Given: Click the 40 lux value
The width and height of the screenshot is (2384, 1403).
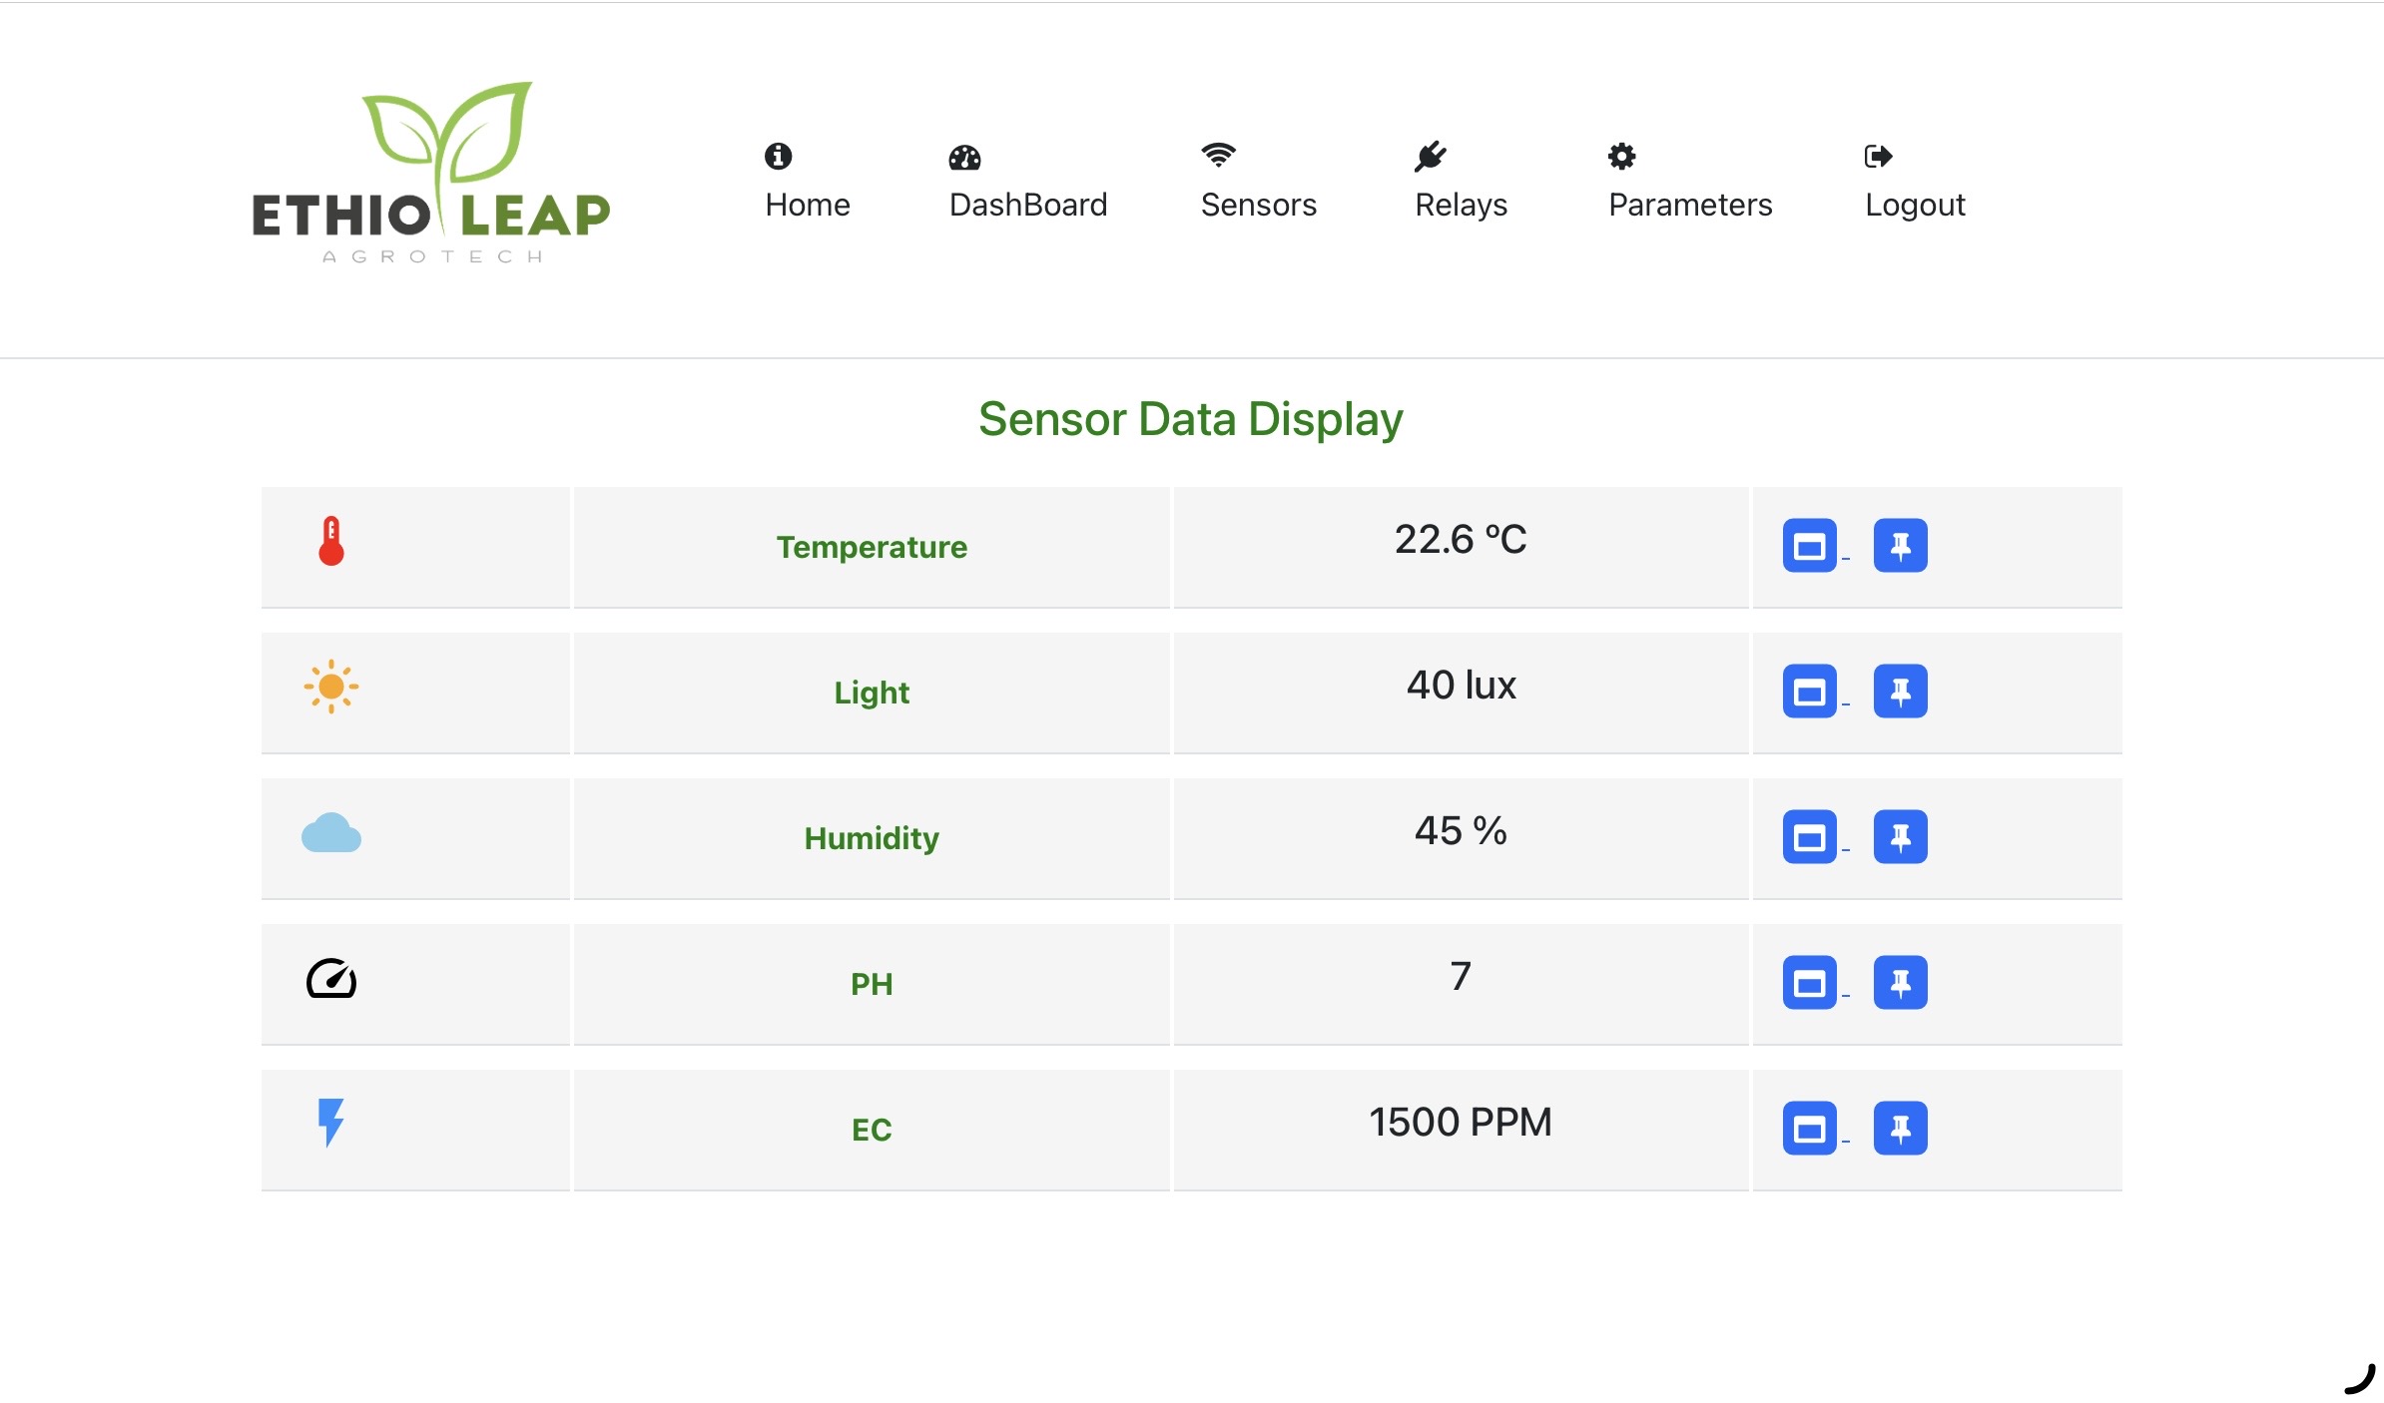Looking at the screenshot, I should [1461, 685].
